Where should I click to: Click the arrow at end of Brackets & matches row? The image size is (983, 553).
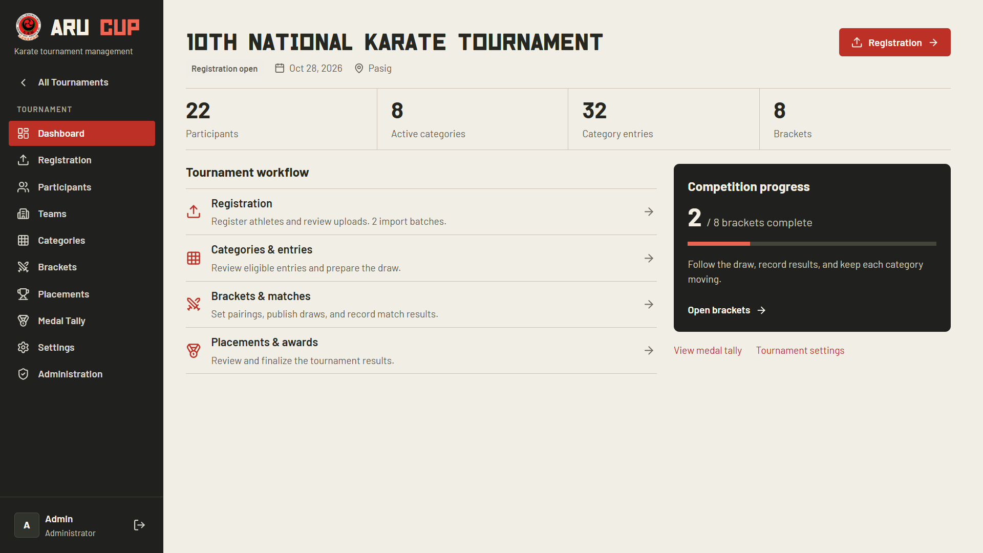(x=649, y=305)
